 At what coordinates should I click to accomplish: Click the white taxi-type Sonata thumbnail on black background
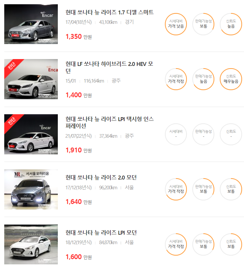coord(31,134)
